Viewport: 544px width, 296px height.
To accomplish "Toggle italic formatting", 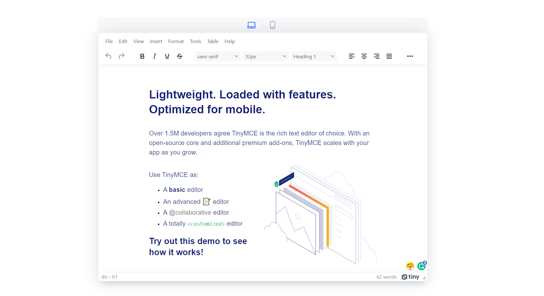I will tap(154, 56).
